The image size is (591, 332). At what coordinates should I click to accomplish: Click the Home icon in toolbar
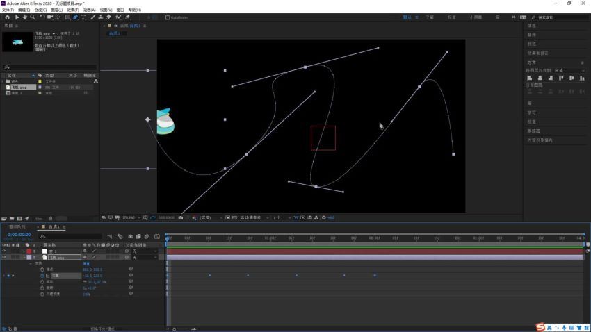(7, 17)
